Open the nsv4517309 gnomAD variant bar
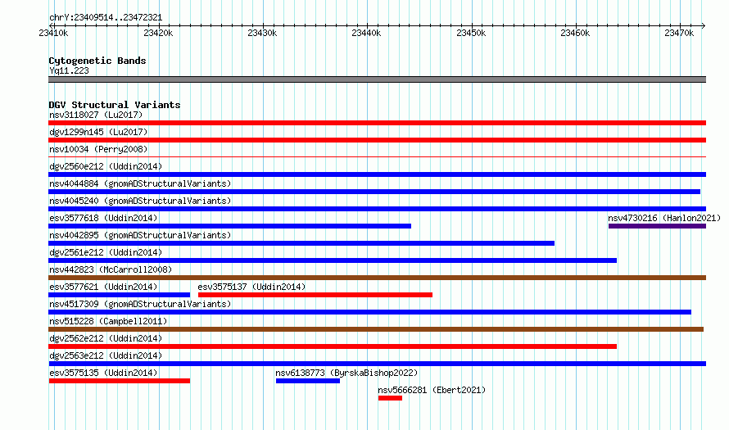 click(x=369, y=312)
